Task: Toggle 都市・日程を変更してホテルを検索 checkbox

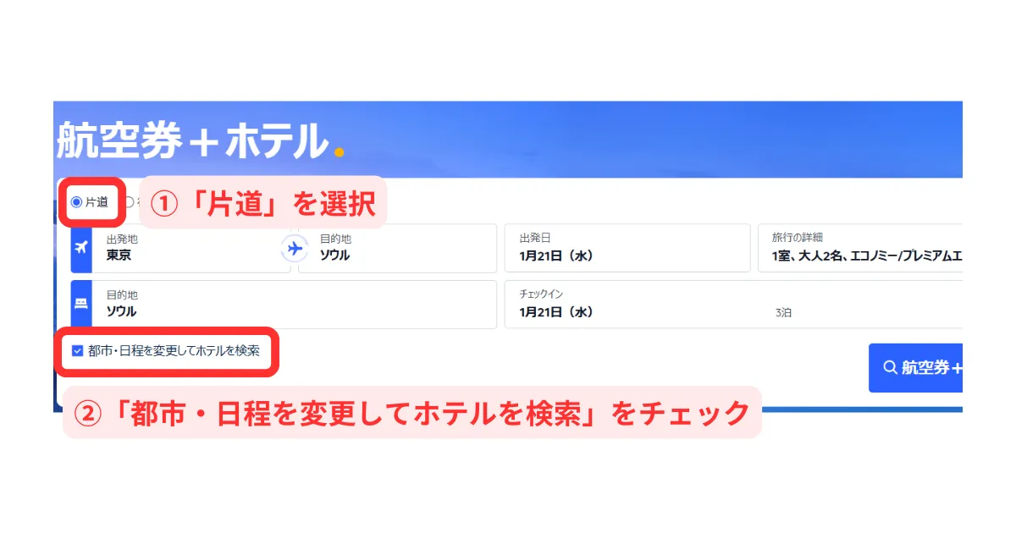Action: (78, 351)
